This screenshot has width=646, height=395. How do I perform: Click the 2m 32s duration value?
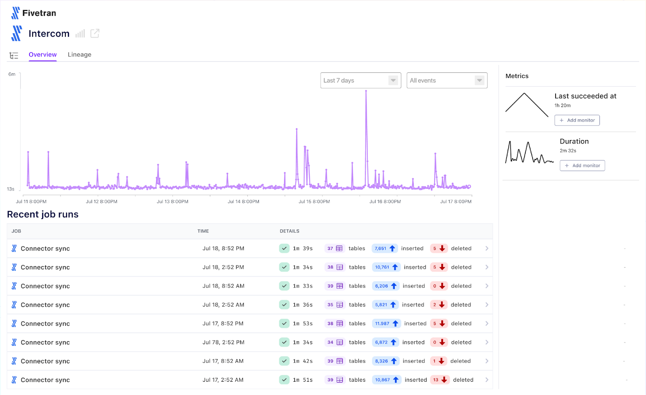568,150
